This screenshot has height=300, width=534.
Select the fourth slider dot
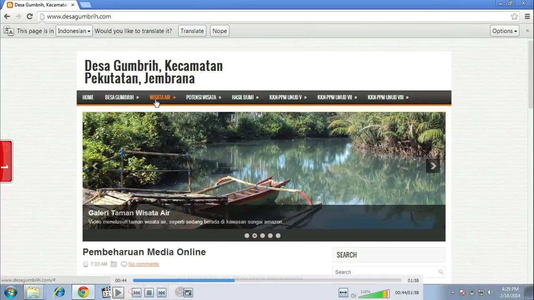point(270,235)
